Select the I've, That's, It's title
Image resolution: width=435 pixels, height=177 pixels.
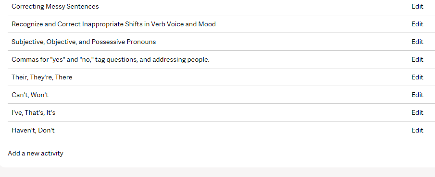(x=34, y=112)
